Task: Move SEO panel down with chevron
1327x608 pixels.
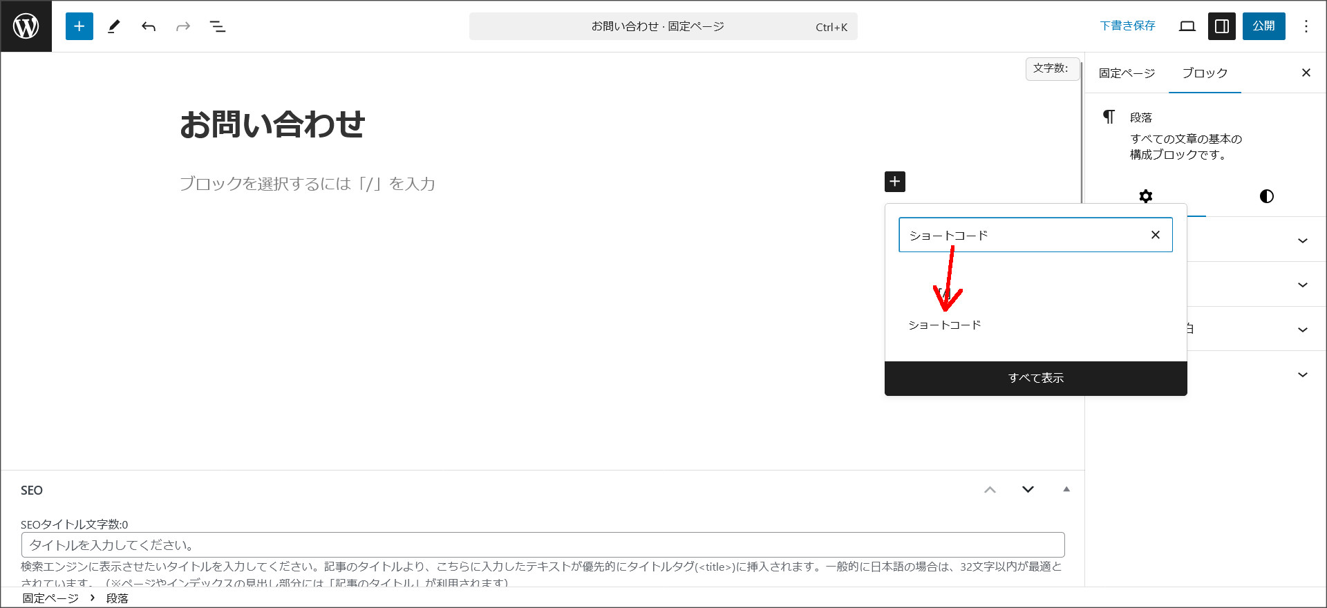Action: (x=1028, y=489)
